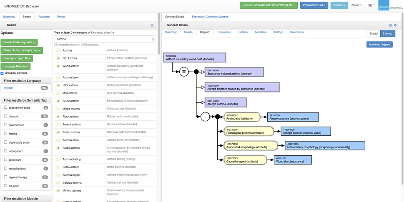Select Finding site attribute node
The image size is (404, 202).
(242, 117)
